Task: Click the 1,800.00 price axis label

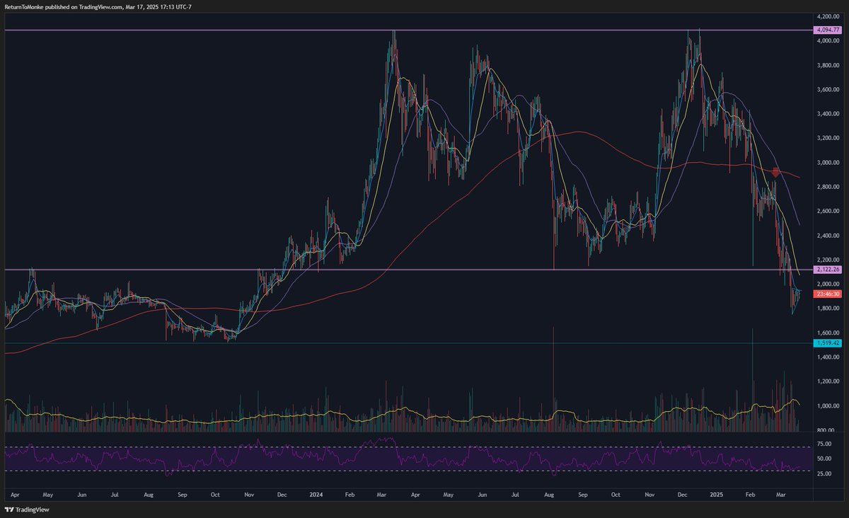Action: (x=827, y=309)
